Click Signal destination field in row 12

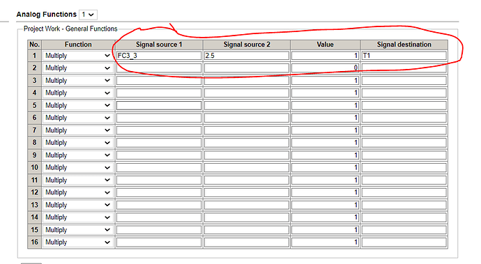tap(404, 192)
